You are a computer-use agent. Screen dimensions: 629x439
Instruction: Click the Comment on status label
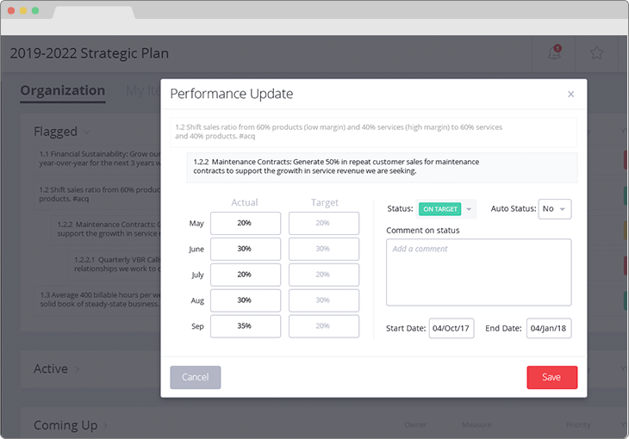pyautogui.click(x=423, y=231)
